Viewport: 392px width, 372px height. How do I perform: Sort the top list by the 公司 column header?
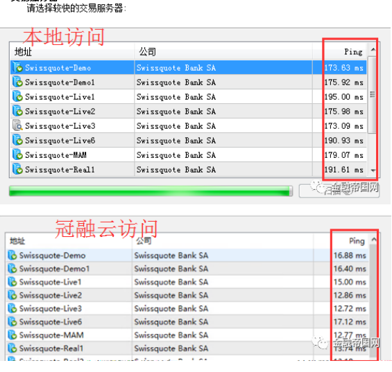(x=223, y=52)
